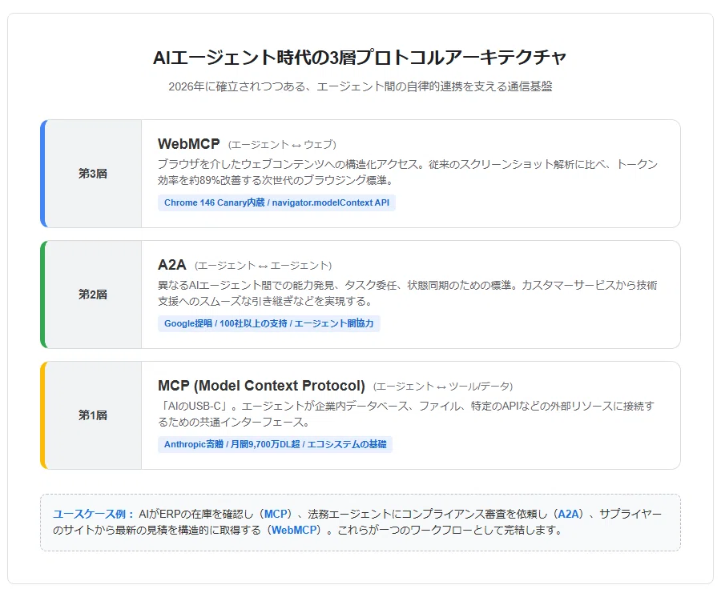
Task: Click the green color bar of the A2A card
Action: pyautogui.click(x=43, y=294)
